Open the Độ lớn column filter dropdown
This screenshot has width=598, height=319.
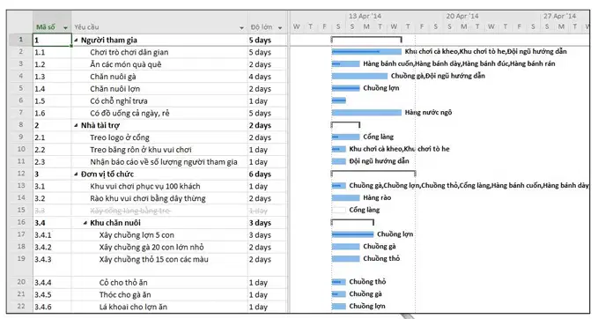[x=280, y=28]
